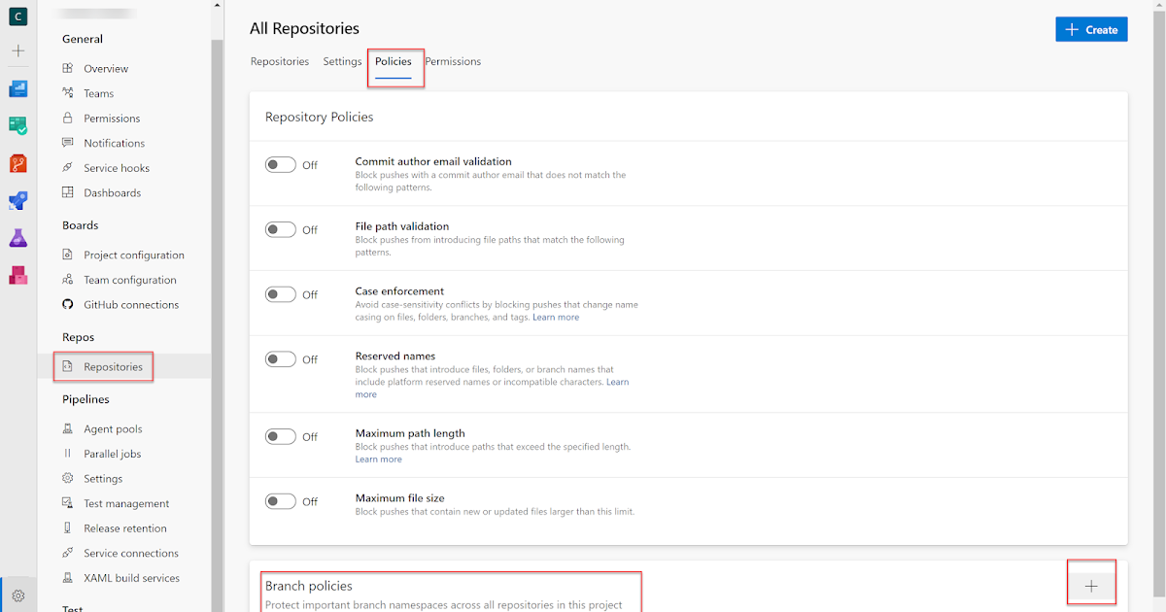The width and height of the screenshot is (1166, 612).
Task: Collapse the General section in the sidebar
Action: point(82,39)
